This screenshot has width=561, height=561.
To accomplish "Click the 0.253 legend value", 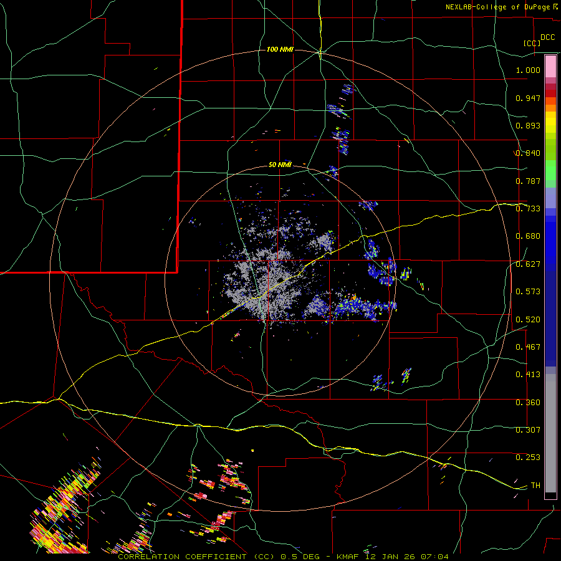I will pyautogui.click(x=528, y=458).
